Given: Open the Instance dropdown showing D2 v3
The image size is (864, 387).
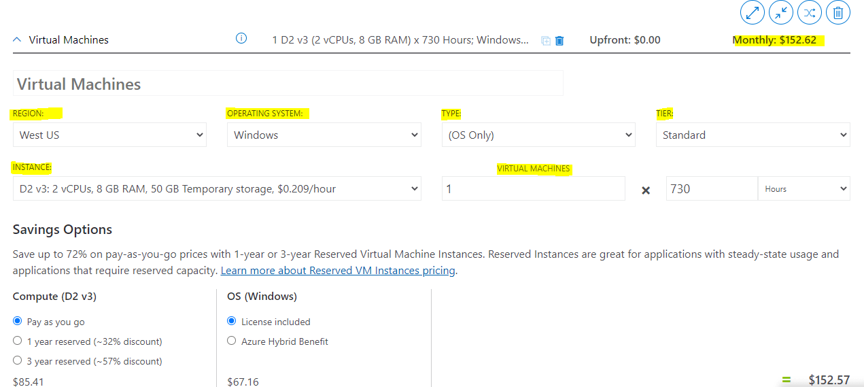Looking at the screenshot, I should pos(217,188).
